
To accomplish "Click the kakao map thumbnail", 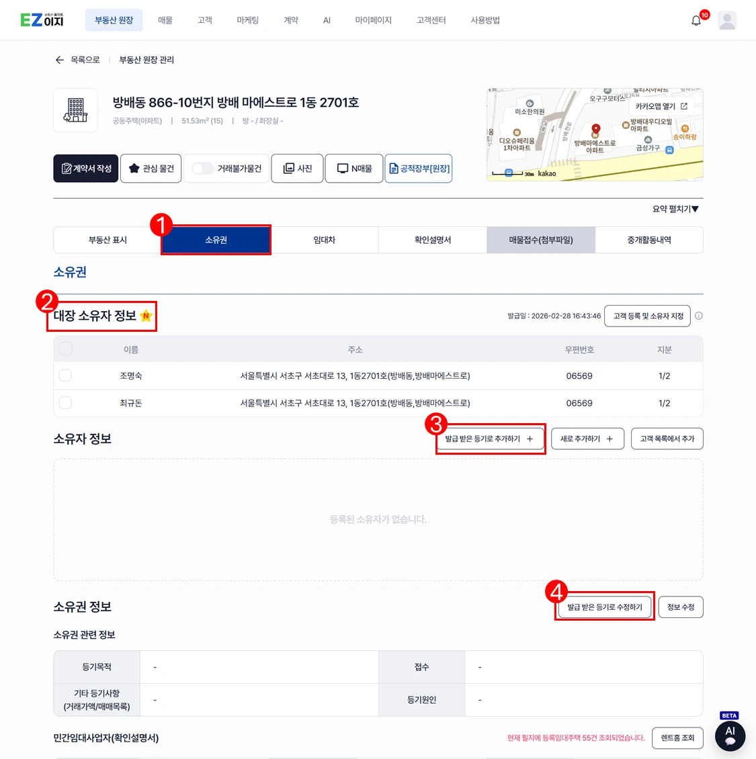I will tap(595, 134).
